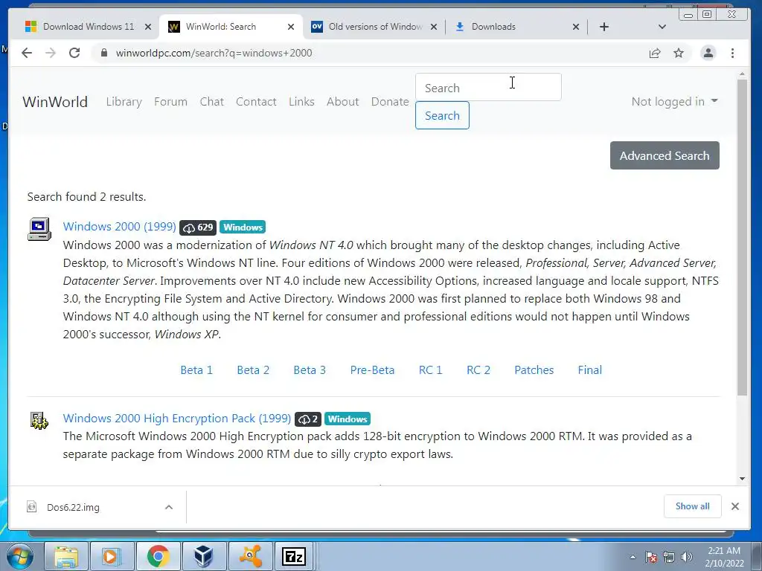Close the Download Windows 11 tab
The image size is (762, 571).
[148, 28]
